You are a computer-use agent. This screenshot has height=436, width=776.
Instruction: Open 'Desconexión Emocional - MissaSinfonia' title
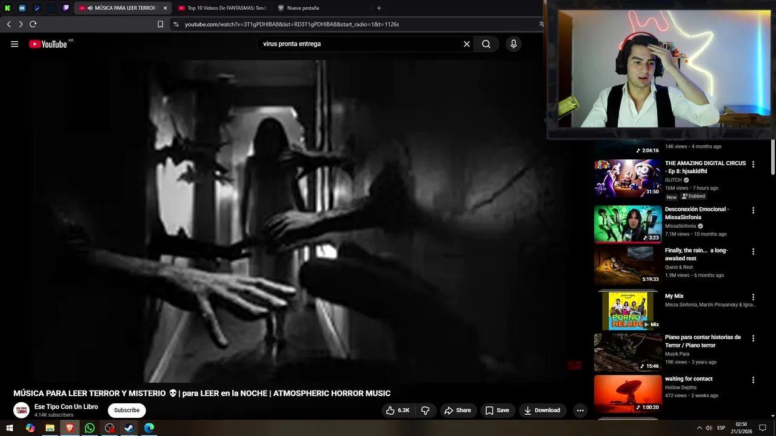pos(697,213)
